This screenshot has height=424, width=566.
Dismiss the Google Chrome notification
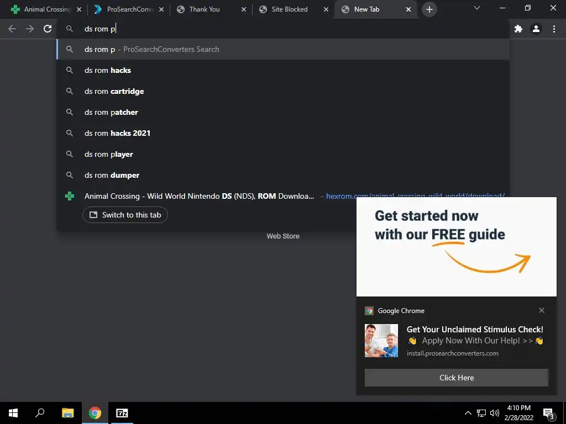pyautogui.click(x=542, y=310)
